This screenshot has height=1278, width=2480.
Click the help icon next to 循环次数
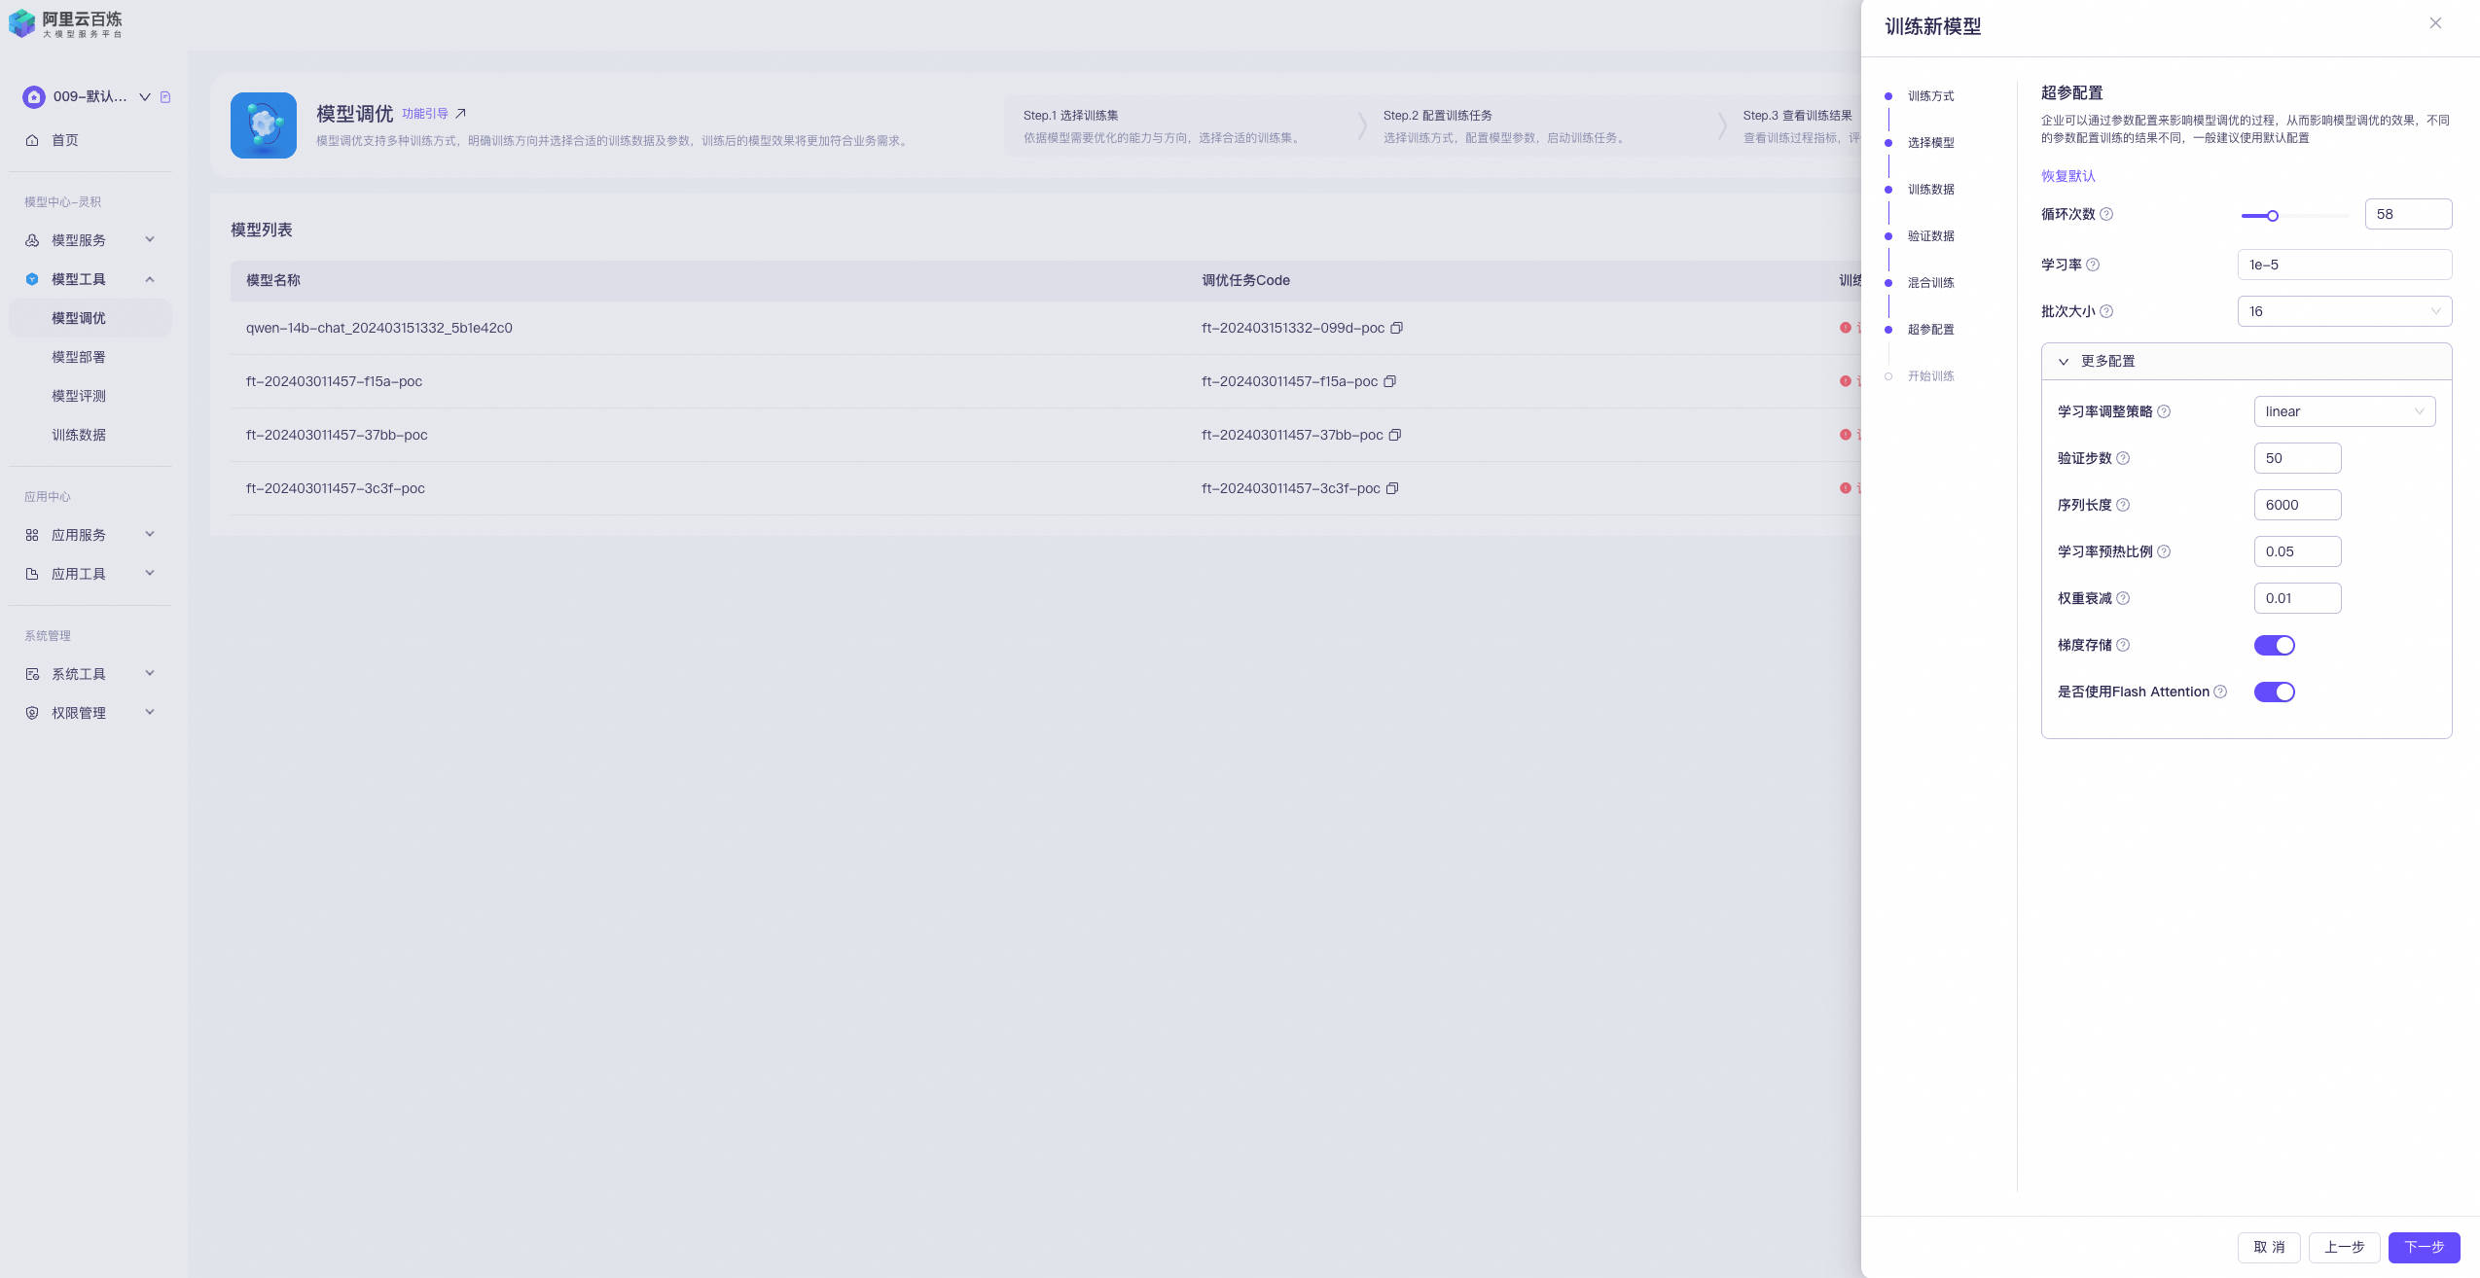(2106, 214)
